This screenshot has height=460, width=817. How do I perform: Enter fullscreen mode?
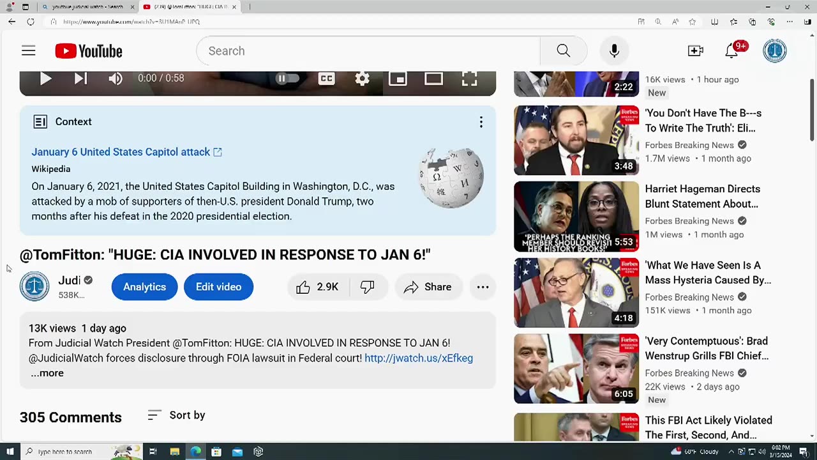[x=469, y=79]
